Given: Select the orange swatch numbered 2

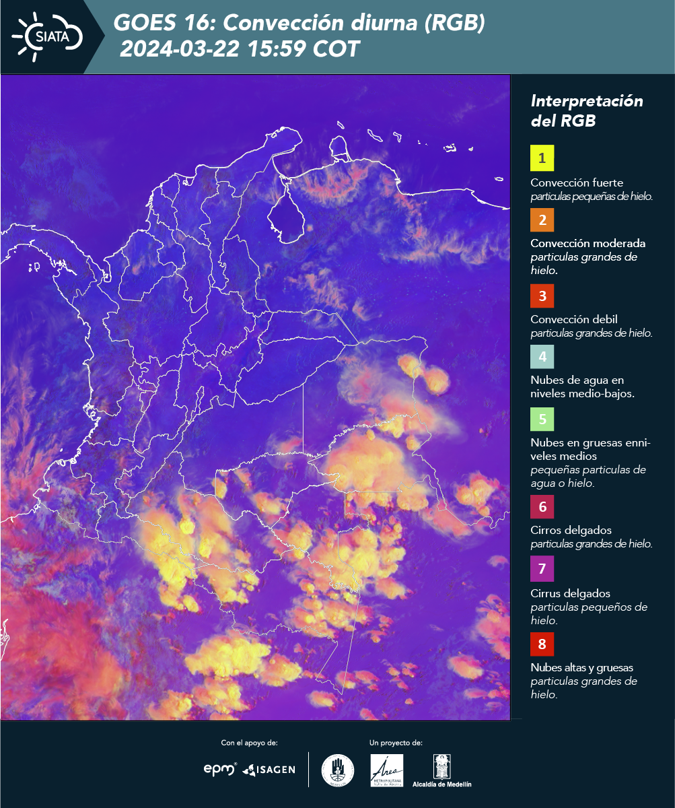Looking at the screenshot, I should pyautogui.click(x=542, y=220).
